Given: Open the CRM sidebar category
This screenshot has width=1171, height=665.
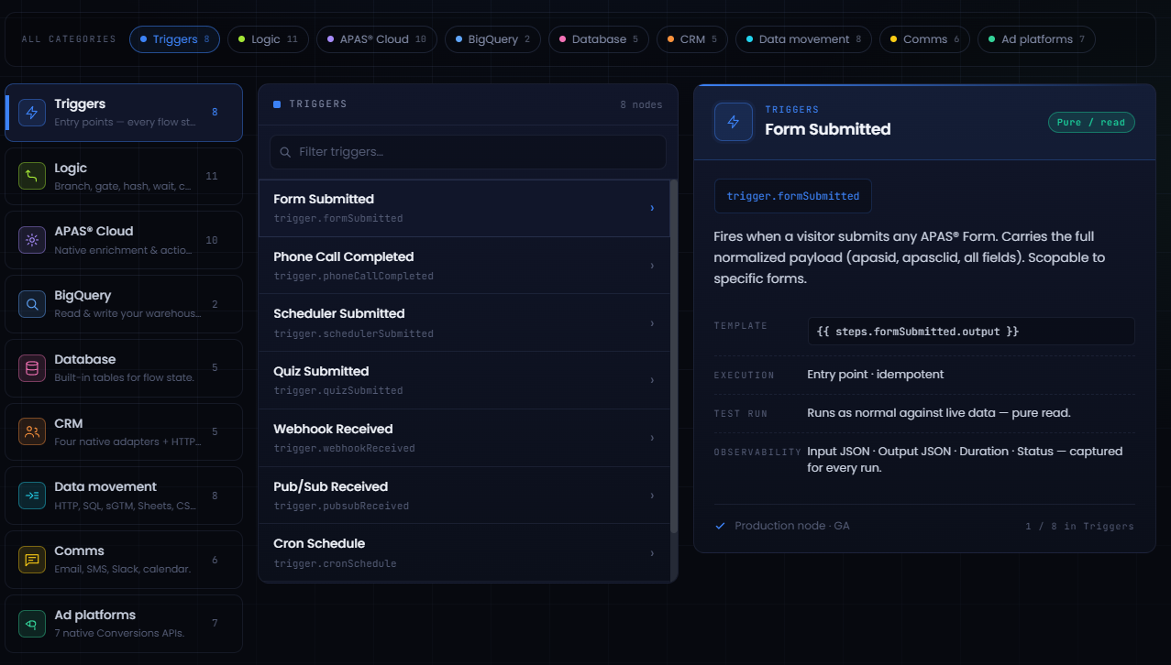Looking at the screenshot, I should click(124, 431).
